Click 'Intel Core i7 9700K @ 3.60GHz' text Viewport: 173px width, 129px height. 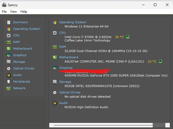(88, 37)
